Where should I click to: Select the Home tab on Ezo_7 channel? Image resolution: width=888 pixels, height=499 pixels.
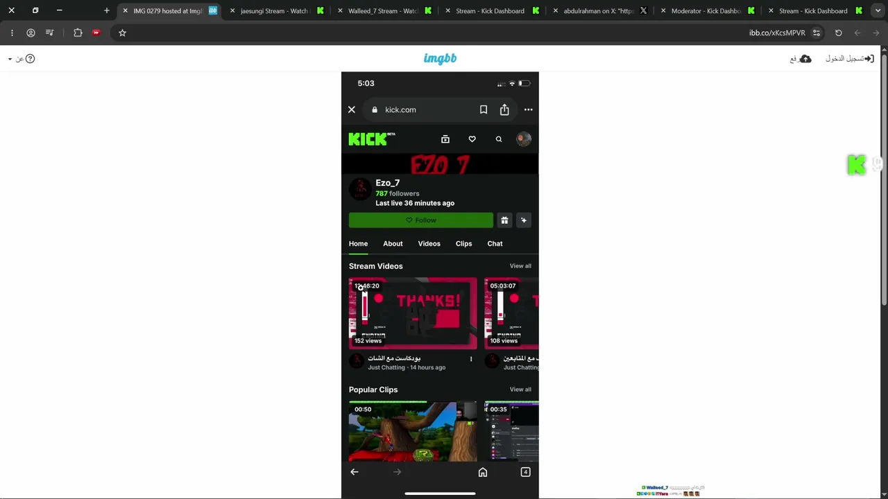point(359,244)
